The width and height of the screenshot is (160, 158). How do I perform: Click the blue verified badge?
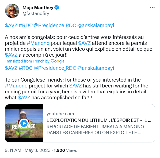[57, 8]
